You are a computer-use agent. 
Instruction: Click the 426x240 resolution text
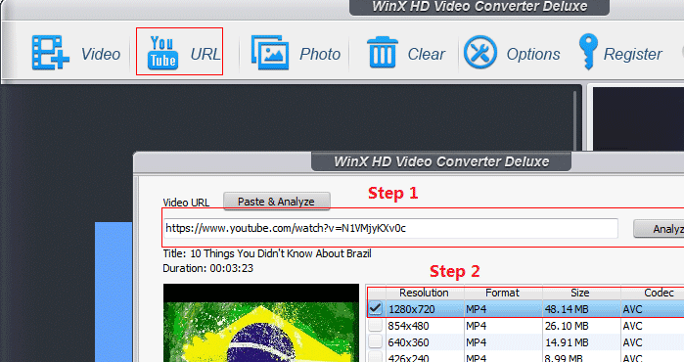(x=408, y=358)
